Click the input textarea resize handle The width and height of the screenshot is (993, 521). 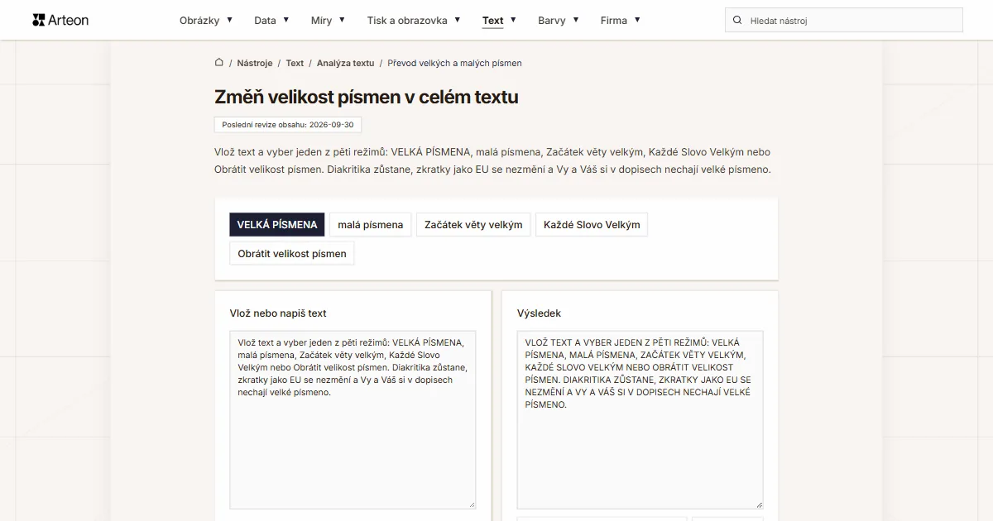(x=472, y=504)
